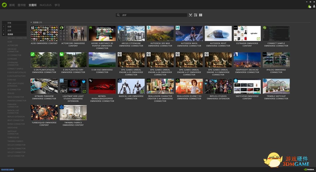Select 3DS MAX CONNECTOR in sidebar
The image size is (316, 172).
(17, 38)
